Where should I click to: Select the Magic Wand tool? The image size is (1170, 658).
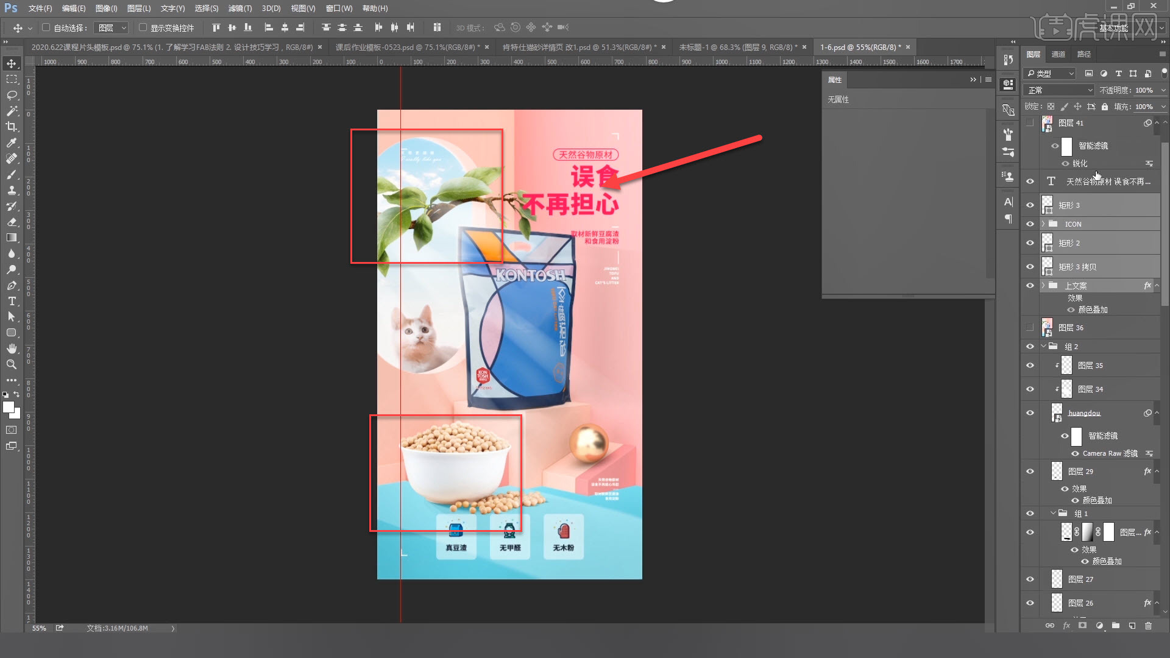tap(12, 111)
